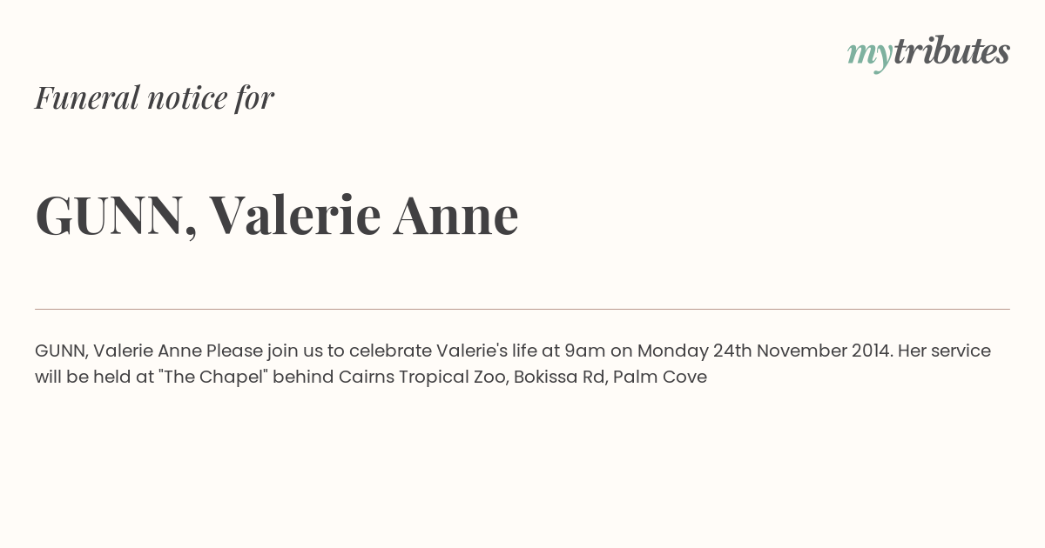Click the "Funeral notice for" subtitle
This screenshot has width=1045, height=548.
(x=154, y=97)
